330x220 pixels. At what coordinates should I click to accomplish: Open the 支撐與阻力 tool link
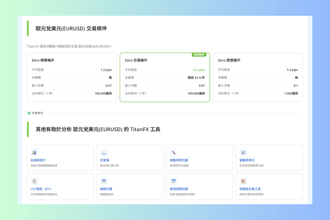click(x=38, y=160)
